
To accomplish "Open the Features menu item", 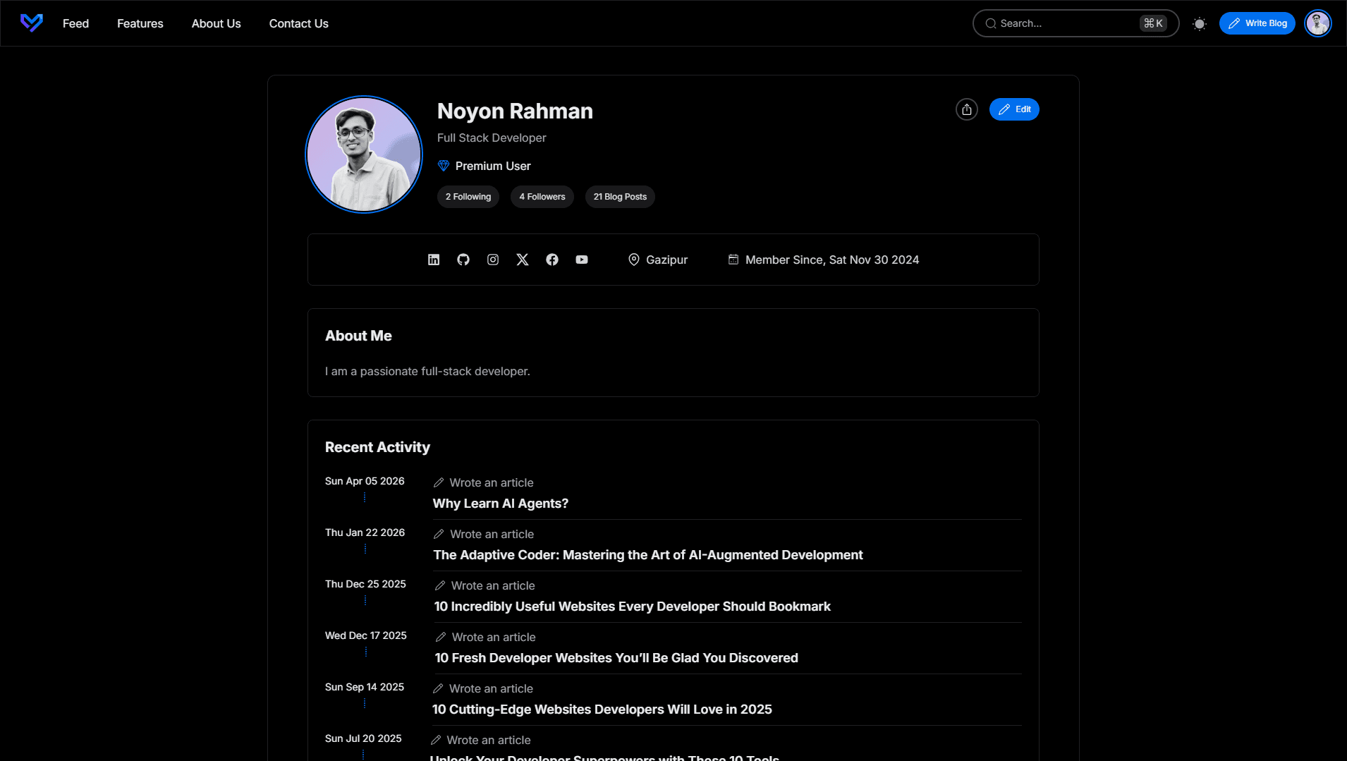I will tap(140, 23).
